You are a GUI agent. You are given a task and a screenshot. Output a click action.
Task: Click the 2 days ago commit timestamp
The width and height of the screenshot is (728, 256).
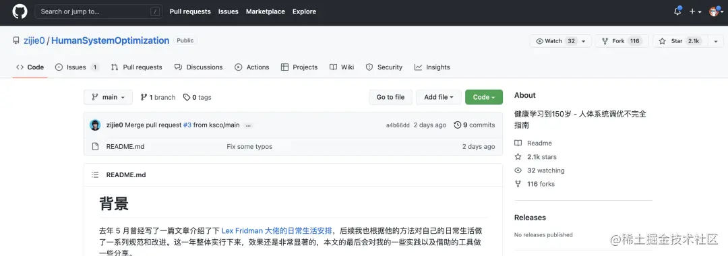430,125
